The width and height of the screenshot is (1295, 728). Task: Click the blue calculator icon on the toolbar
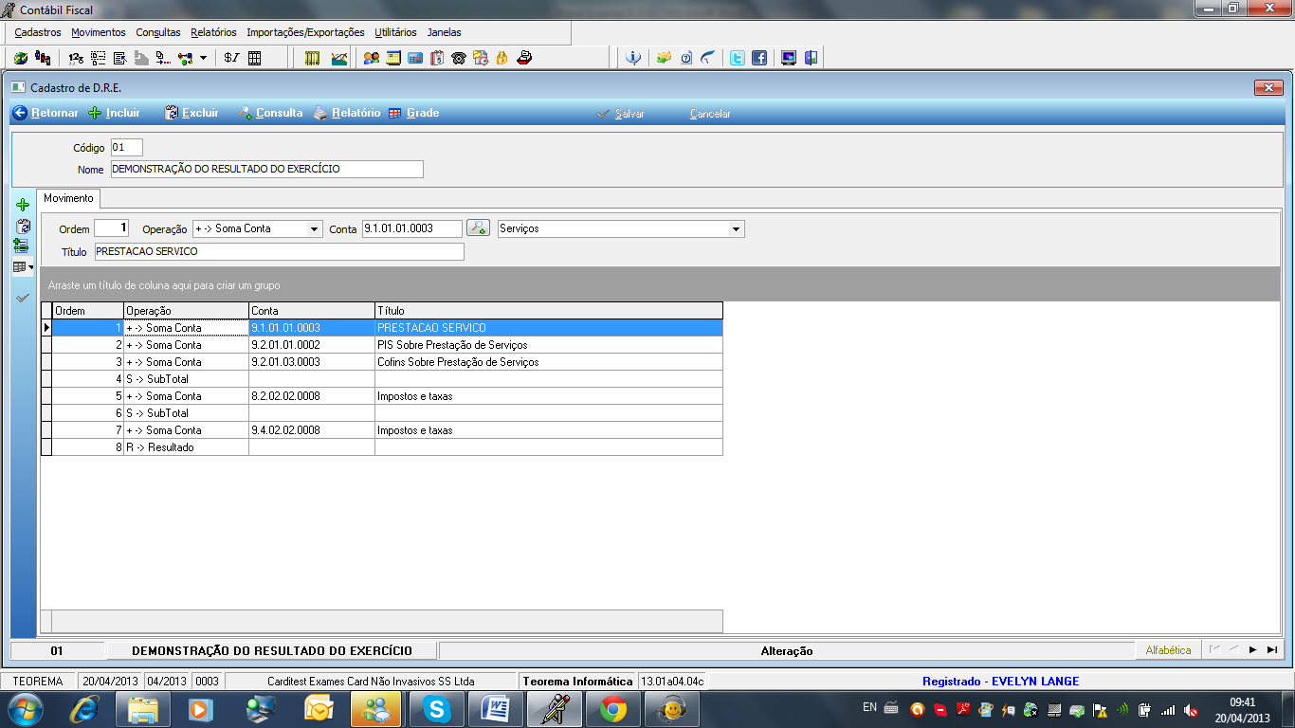[x=415, y=58]
